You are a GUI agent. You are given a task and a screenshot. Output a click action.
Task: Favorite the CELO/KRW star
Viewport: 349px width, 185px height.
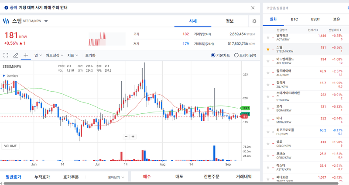[268, 144]
